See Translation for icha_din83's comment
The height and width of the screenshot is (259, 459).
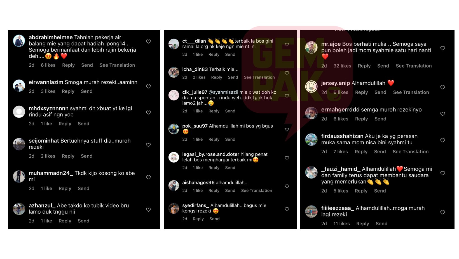click(x=259, y=77)
